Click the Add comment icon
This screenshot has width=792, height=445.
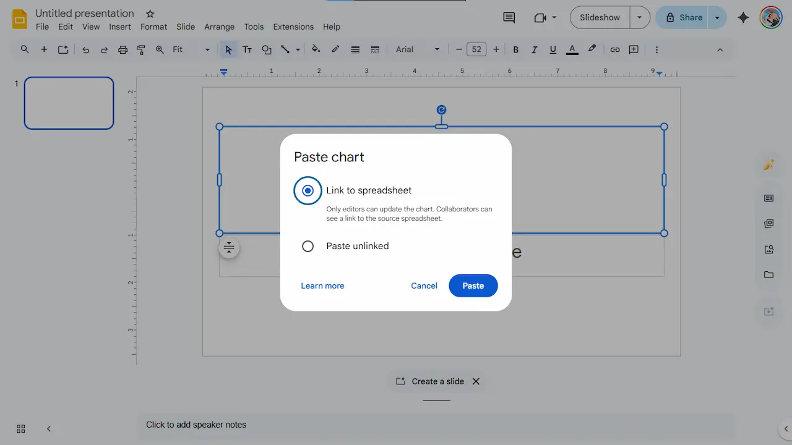click(634, 49)
